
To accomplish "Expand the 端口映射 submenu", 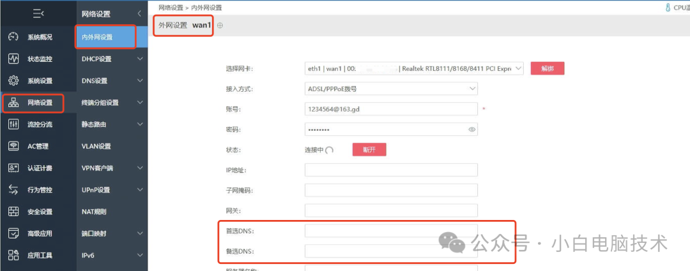I will pos(140,233).
